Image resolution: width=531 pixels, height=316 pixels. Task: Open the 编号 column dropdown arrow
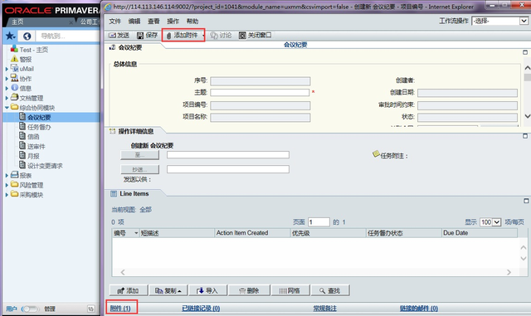(x=136, y=233)
